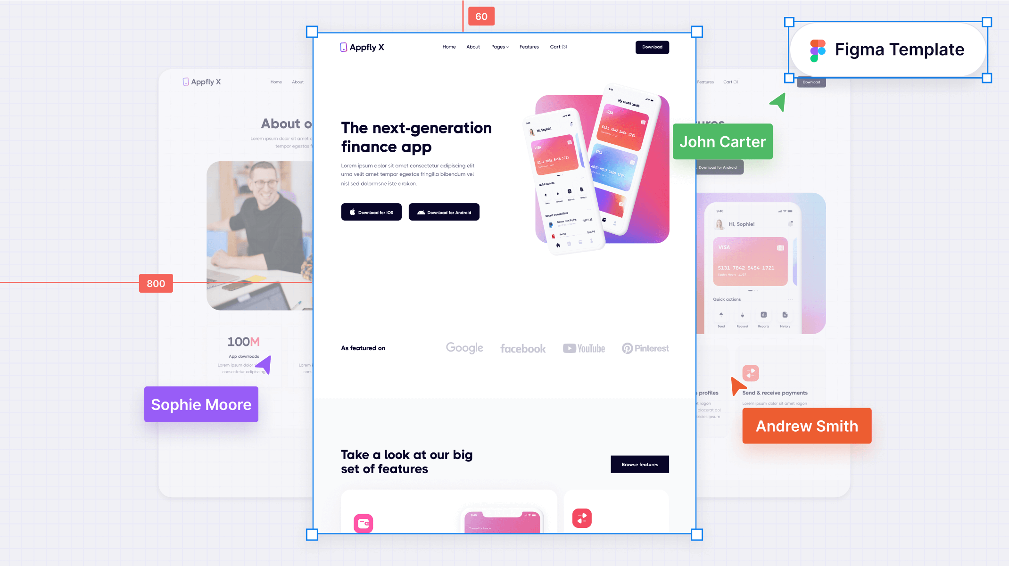Click the 800 red alignment guide marker
Image resolution: width=1009 pixels, height=566 pixels.
[x=155, y=283]
